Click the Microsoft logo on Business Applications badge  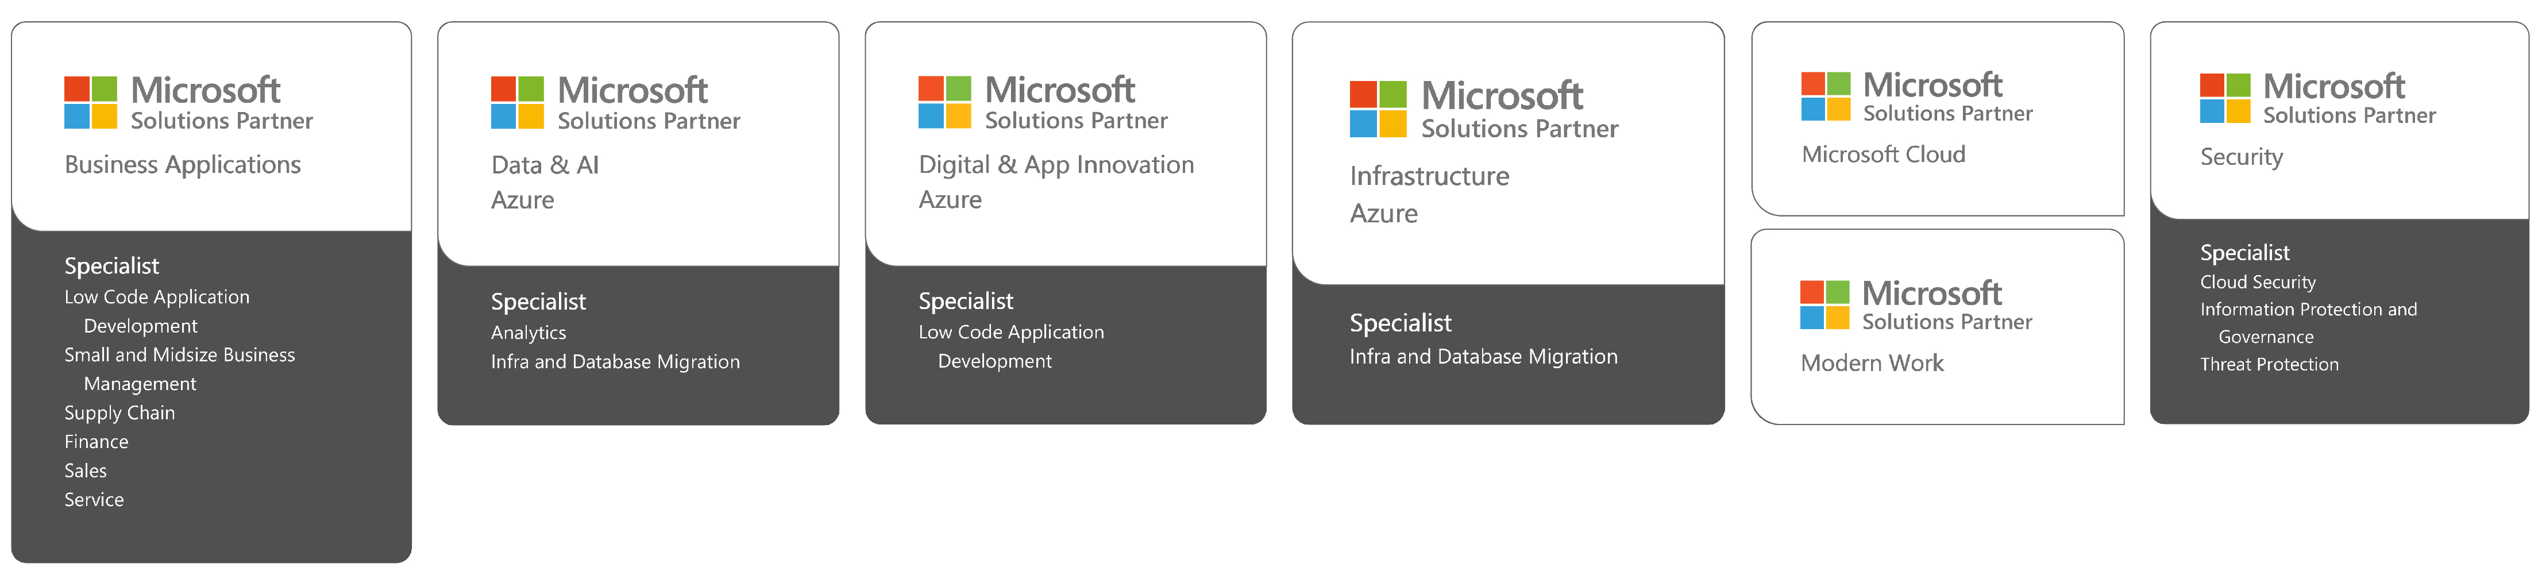(x=91, y=103)
